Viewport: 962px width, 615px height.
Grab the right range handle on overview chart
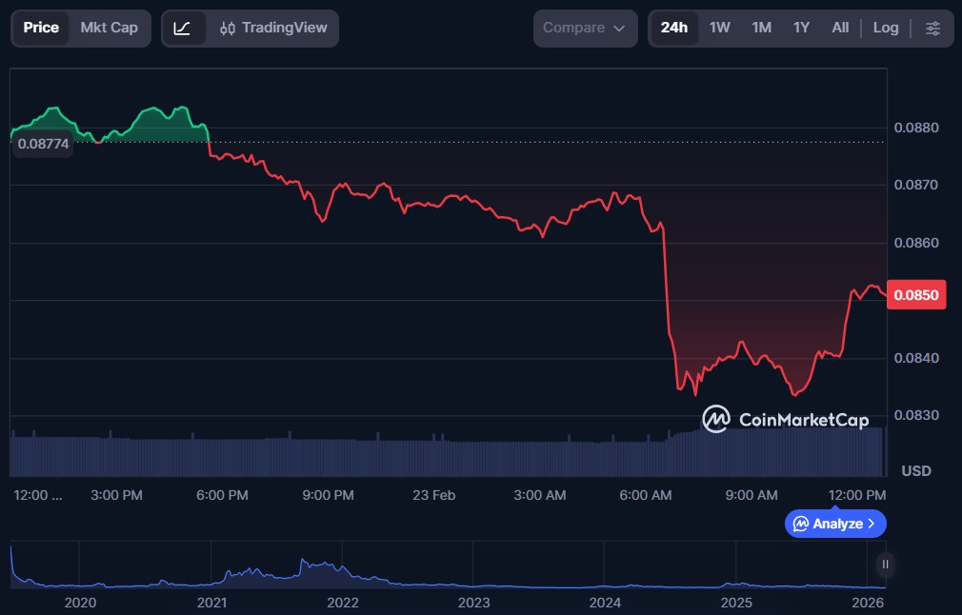(885, 565)
